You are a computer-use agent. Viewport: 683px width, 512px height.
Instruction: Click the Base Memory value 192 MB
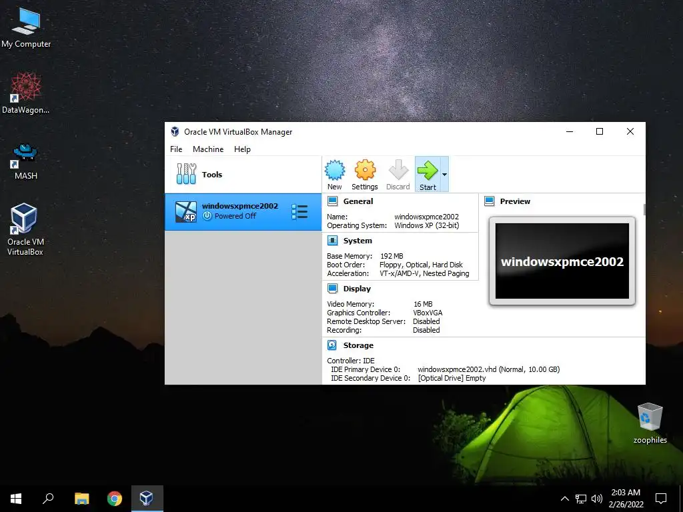coord(392,256)
